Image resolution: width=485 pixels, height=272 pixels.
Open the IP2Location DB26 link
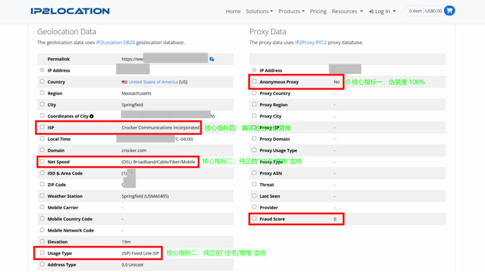(116, 42)
